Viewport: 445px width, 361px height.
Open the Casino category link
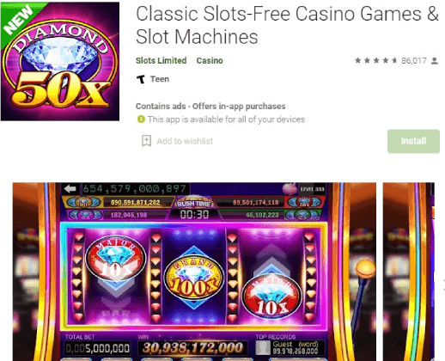[210, 60]
